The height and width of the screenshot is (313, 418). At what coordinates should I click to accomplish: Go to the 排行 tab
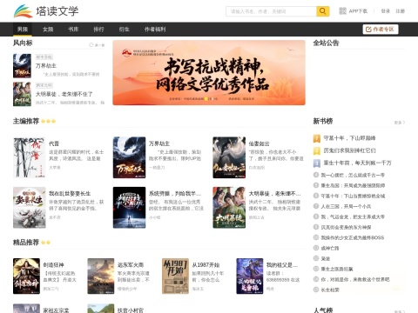(x=98, y=30)
